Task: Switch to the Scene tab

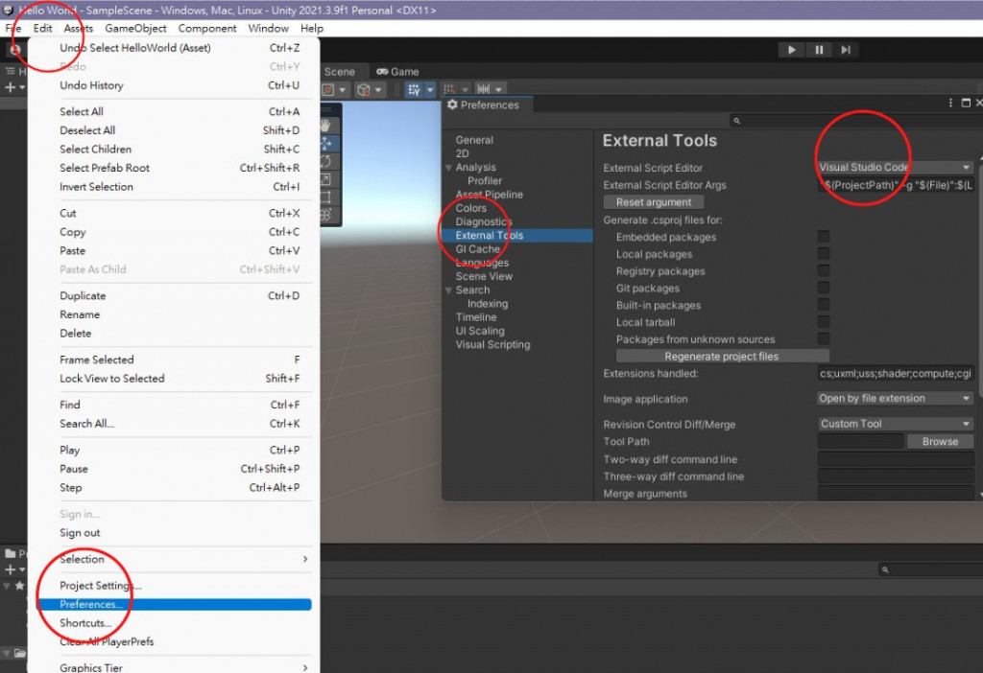Action: click(x=339, y=72)
